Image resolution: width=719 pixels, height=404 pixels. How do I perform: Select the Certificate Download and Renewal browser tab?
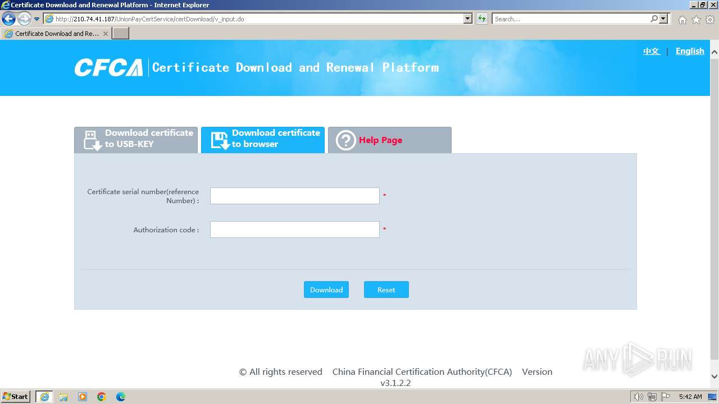(x=57, y=34)
